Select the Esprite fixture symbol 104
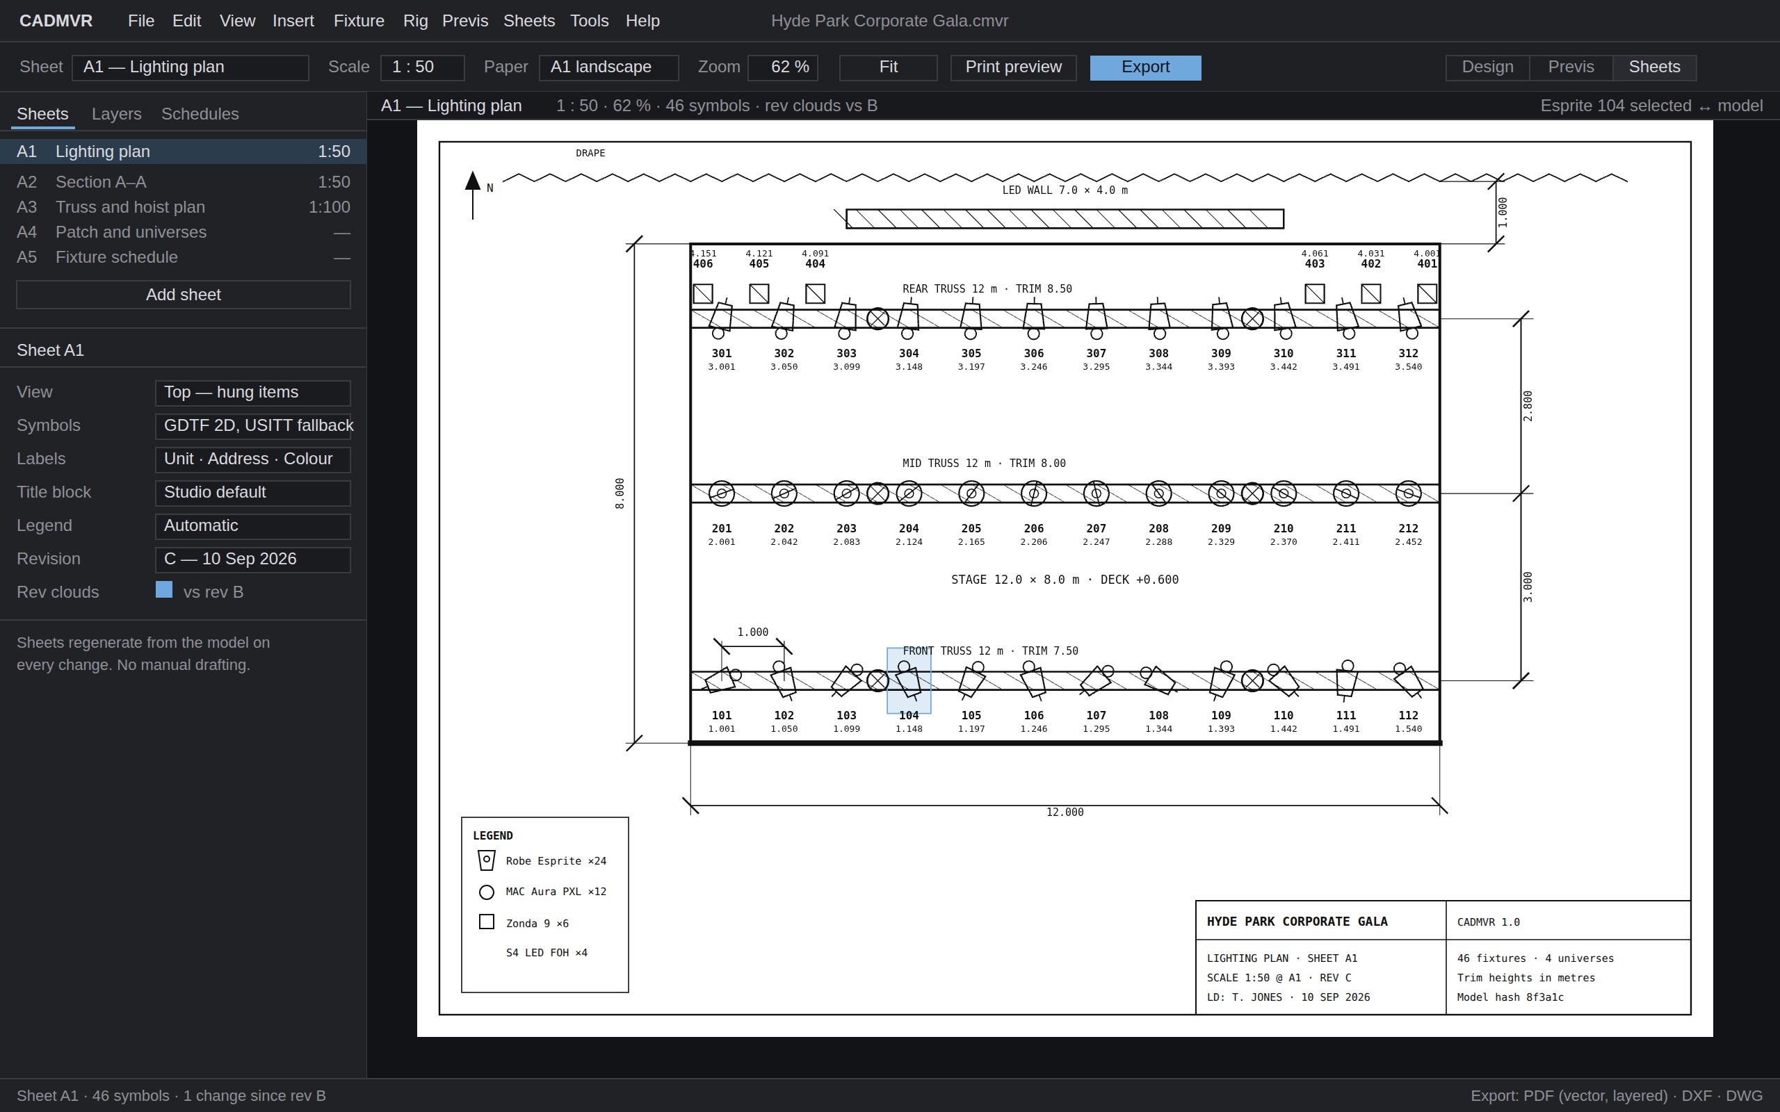 click(908, 680)
